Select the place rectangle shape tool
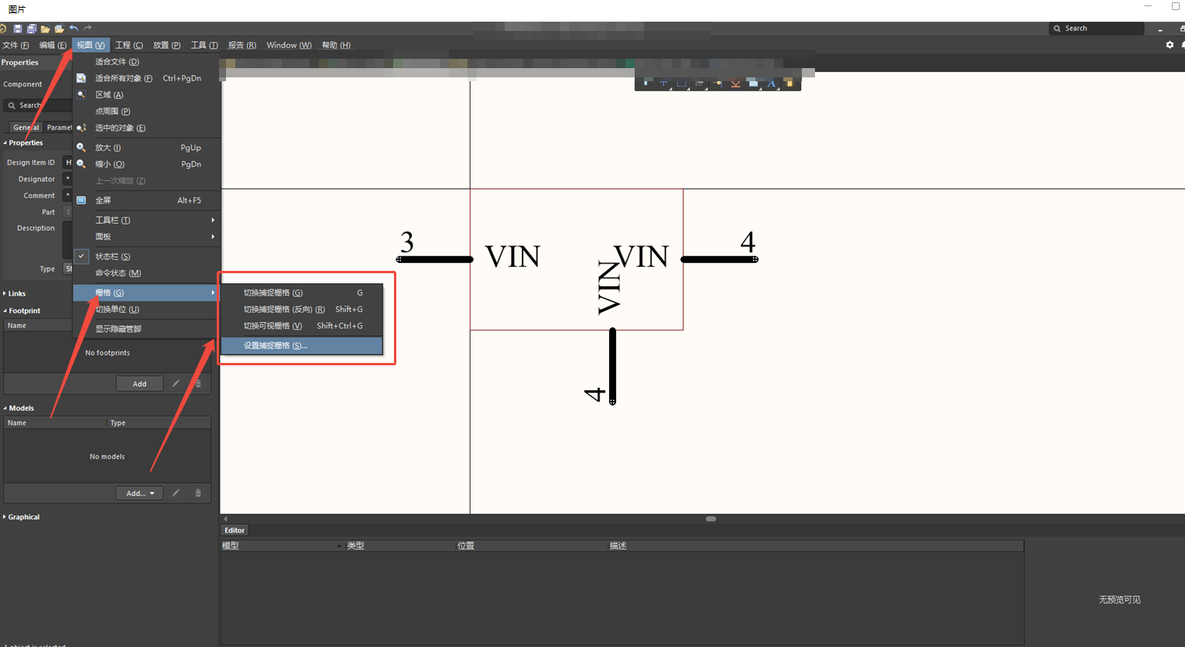 click(x=753, y=83)
